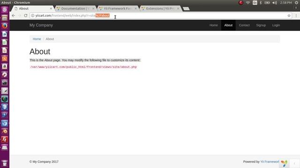The width and height of the screenshot is (300, 168).
Task: Open the keyboard input indicator
Action: click(x=255, y=3)
